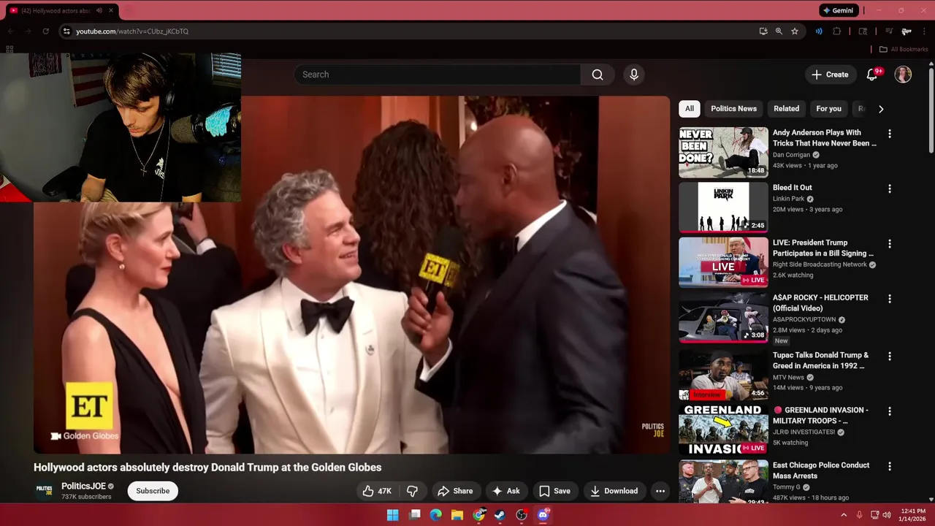The height and width of the screenshot is (526, 935).
Task: Like the video with the thumbs-up button
Action: (x=377, y=491)
